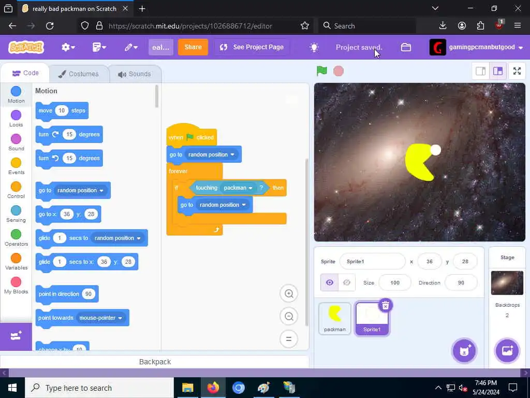Open File Explorer from taskbar
The height and width of the screenshot is (398, 530).
pyautogui.click(x=187, y=388)
